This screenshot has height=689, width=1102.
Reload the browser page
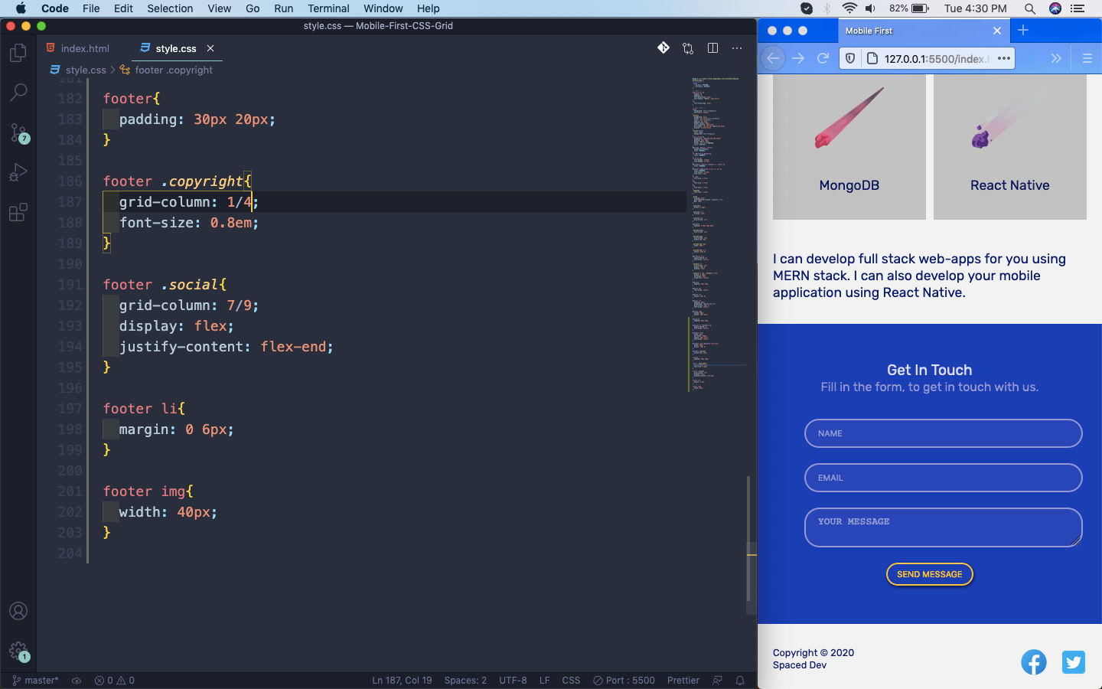(823, 58)
